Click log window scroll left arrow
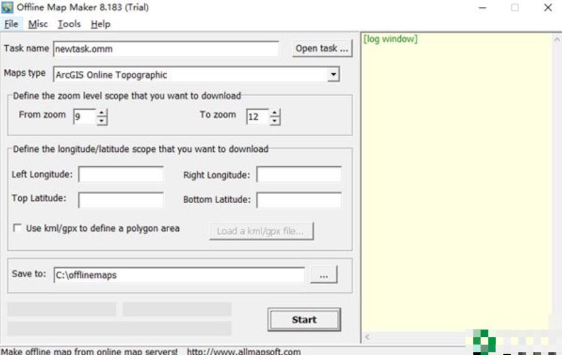This screenshot has width=562, height=355. 367,337
